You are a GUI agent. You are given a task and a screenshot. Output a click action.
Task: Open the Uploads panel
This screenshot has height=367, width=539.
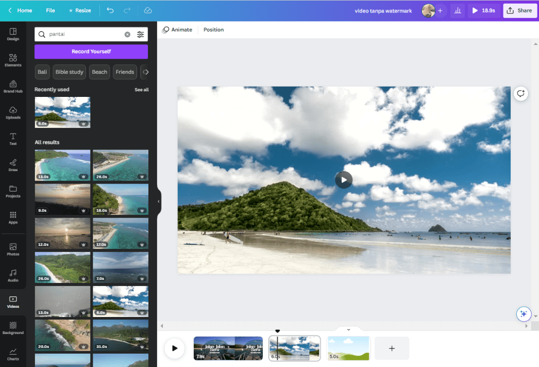[13, 112]
